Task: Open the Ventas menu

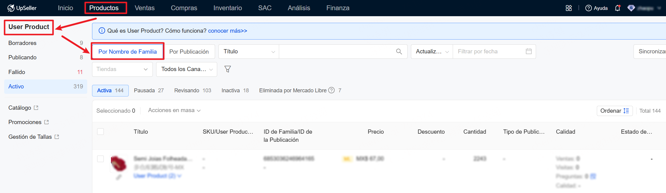Action: click(x=145, y=8)
